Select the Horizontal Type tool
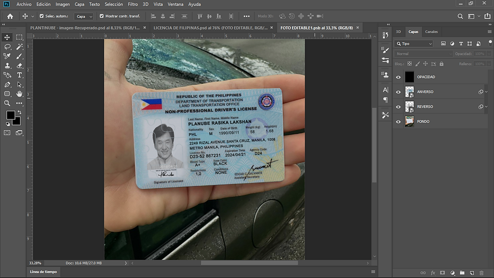 point(19,75)
